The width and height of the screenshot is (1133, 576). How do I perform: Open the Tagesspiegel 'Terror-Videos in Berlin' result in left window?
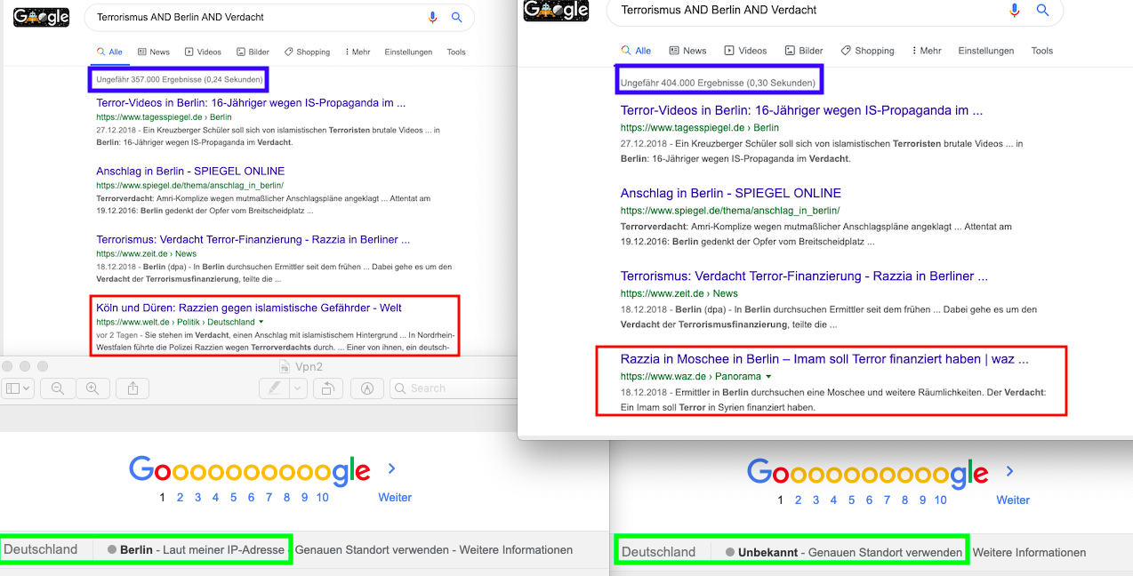tap(251, 103)
